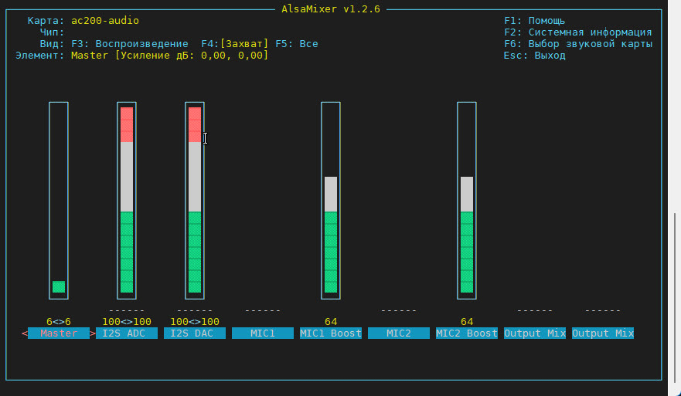Click the right arrow after Master label
Screen dimensions: 681x396
(x=93, y=333)
